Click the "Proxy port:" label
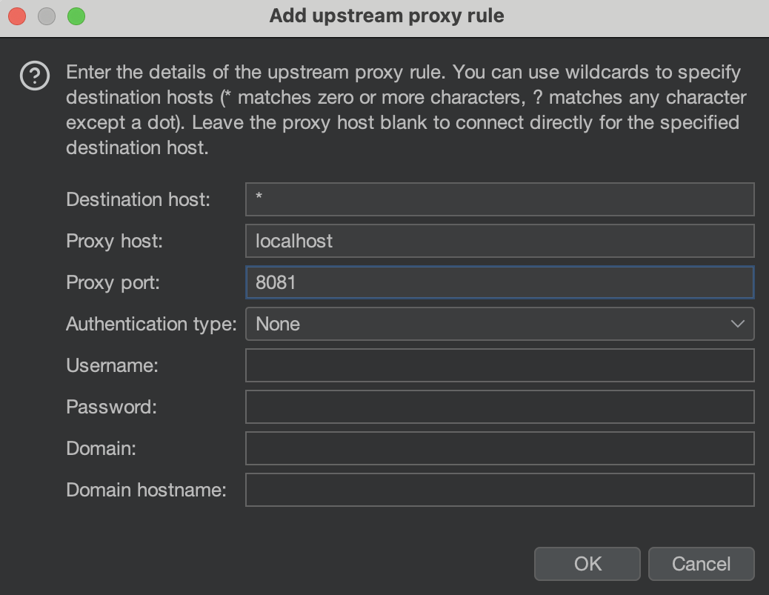Viewport: 769px width, 595px height. [x=113, y=282]
